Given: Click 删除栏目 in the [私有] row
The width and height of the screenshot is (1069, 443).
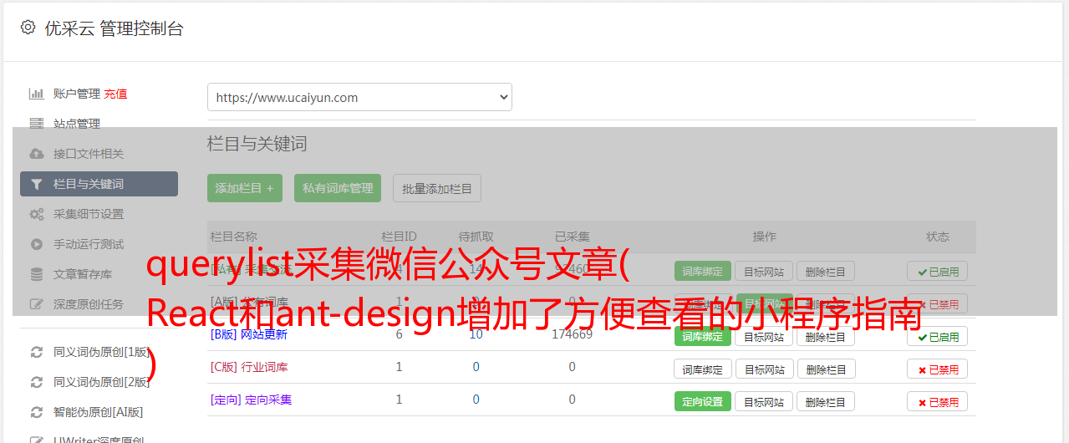Looking at the screenshot, I should tap(825, 271).
